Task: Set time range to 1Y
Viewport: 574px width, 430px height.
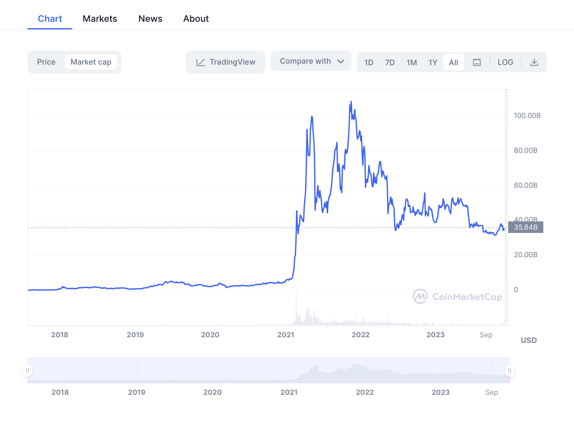Action: click(x=433, y=62)
